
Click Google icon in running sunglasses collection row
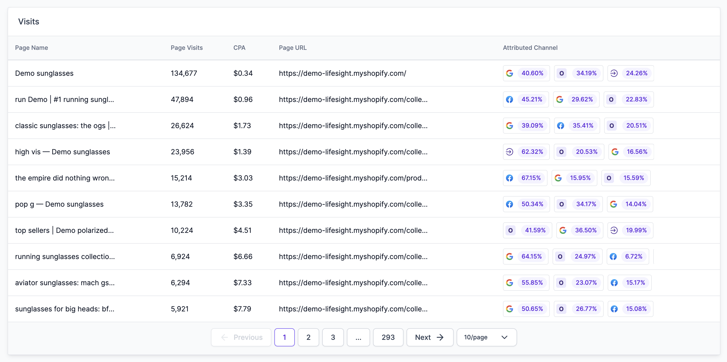point(510,257)
